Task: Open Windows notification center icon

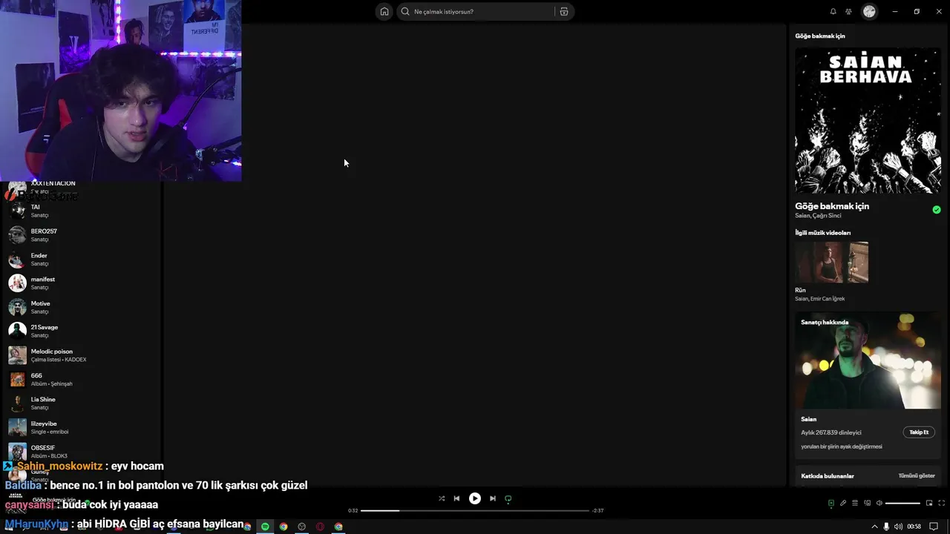Action: tap(934, 527)
